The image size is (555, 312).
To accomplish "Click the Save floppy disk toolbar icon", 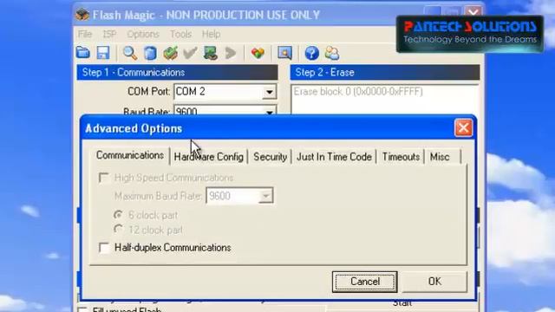I will pyautogui.click(x=103, y=53).
